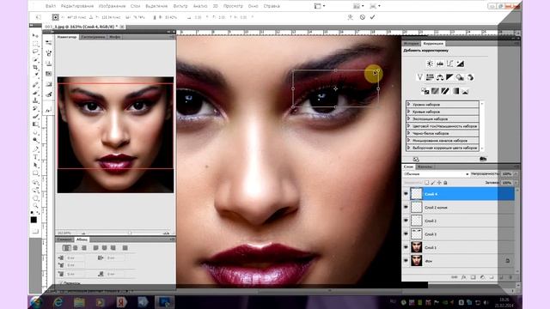Screen dimensions: 550x309
Task: Add a Curves adjustment
Action: [450, 64]
